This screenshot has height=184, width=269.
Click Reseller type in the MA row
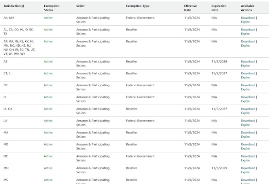(x=131, y=133)
